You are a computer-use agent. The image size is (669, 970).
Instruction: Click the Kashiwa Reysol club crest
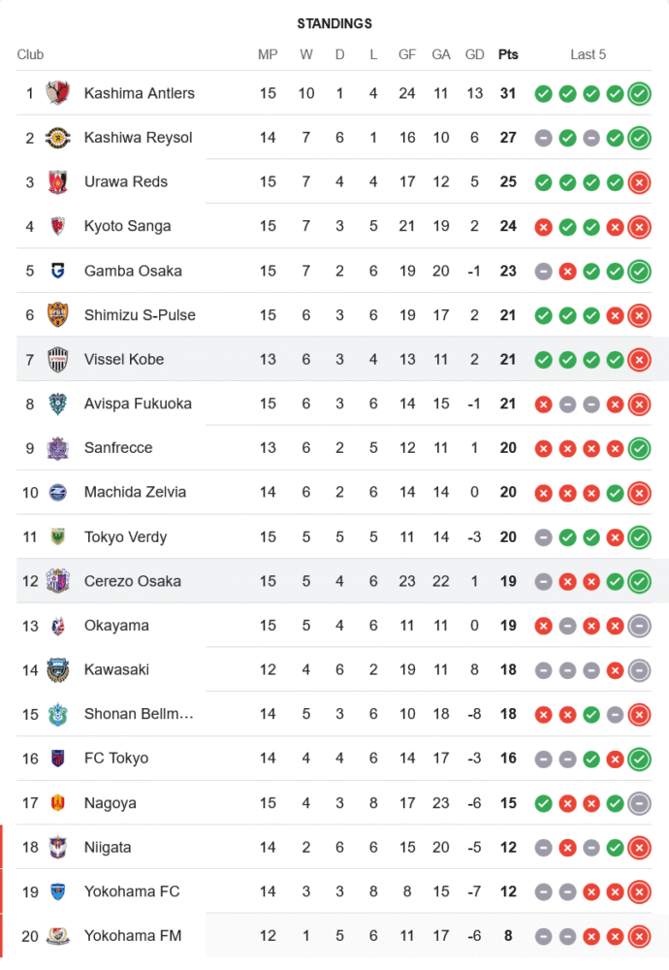pos(57,138)
